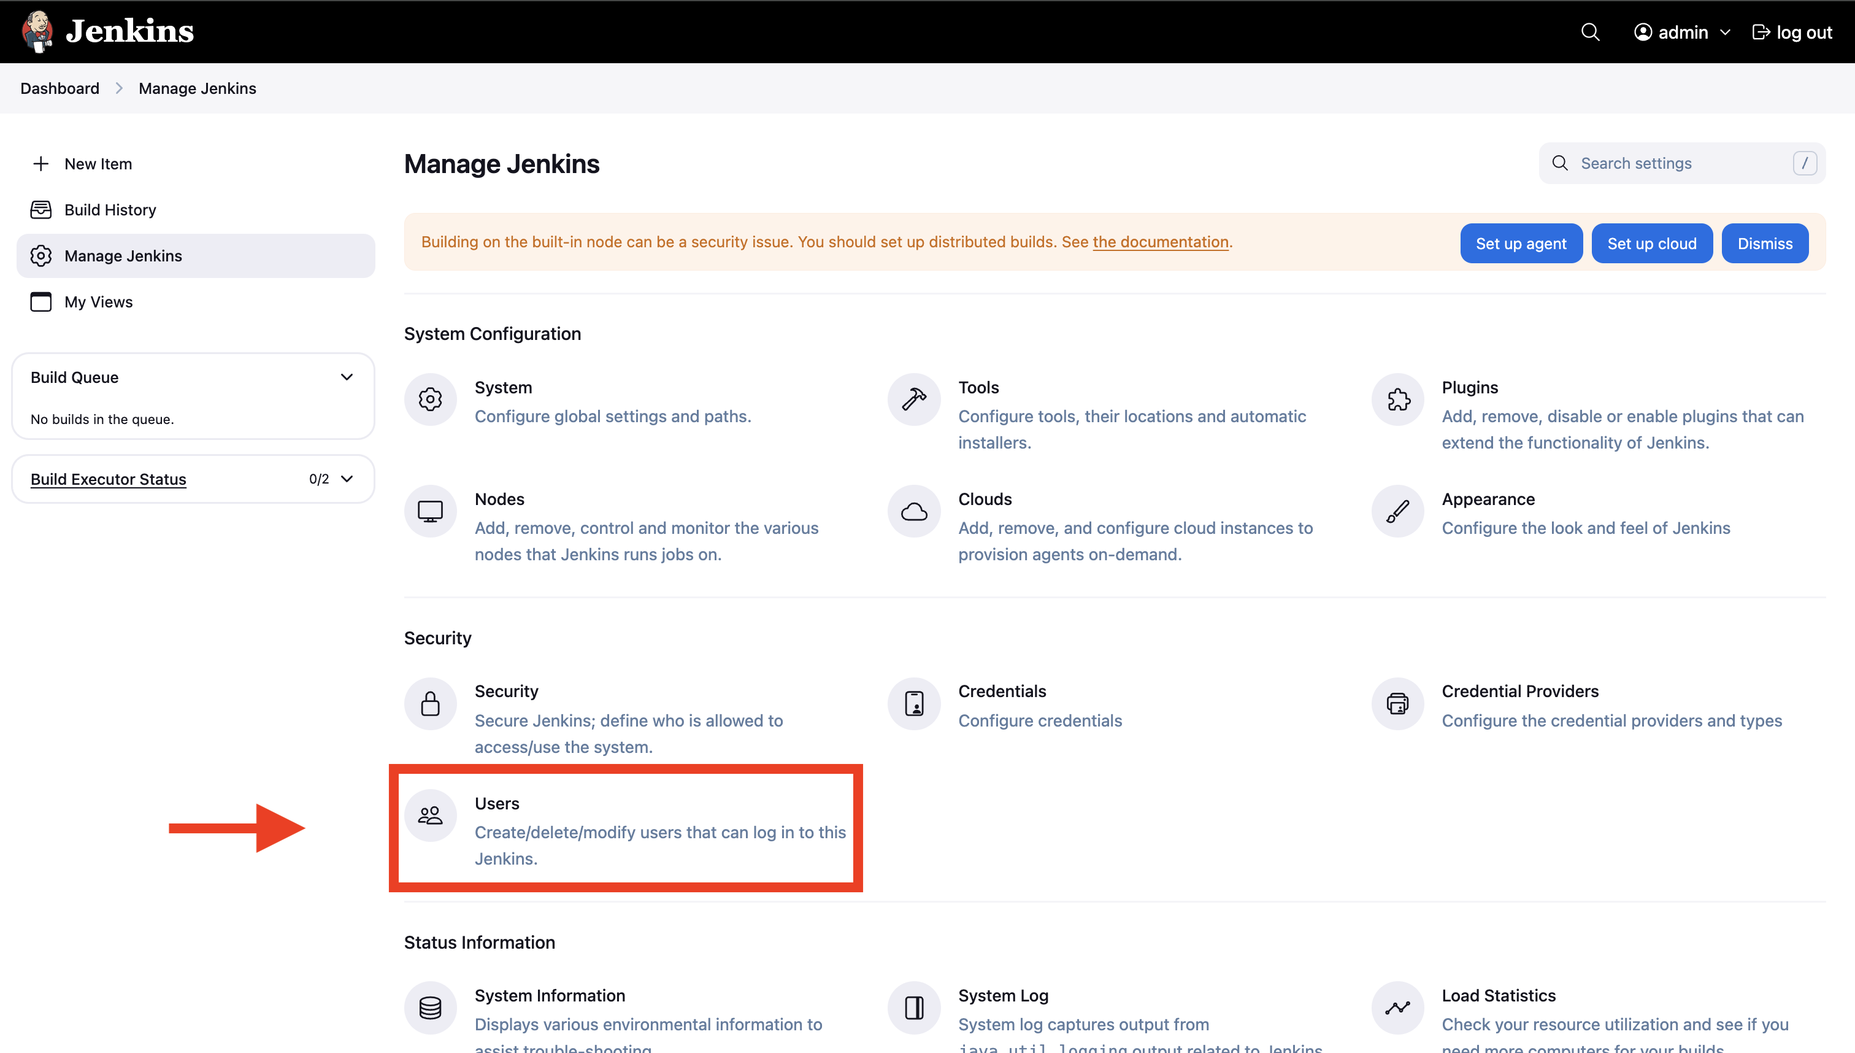Image resolution: width=1855 pixels, height=1053 pixels.
Task: Click the New Item plus icon
Action: pyautogui.click(x=41, y=163)
